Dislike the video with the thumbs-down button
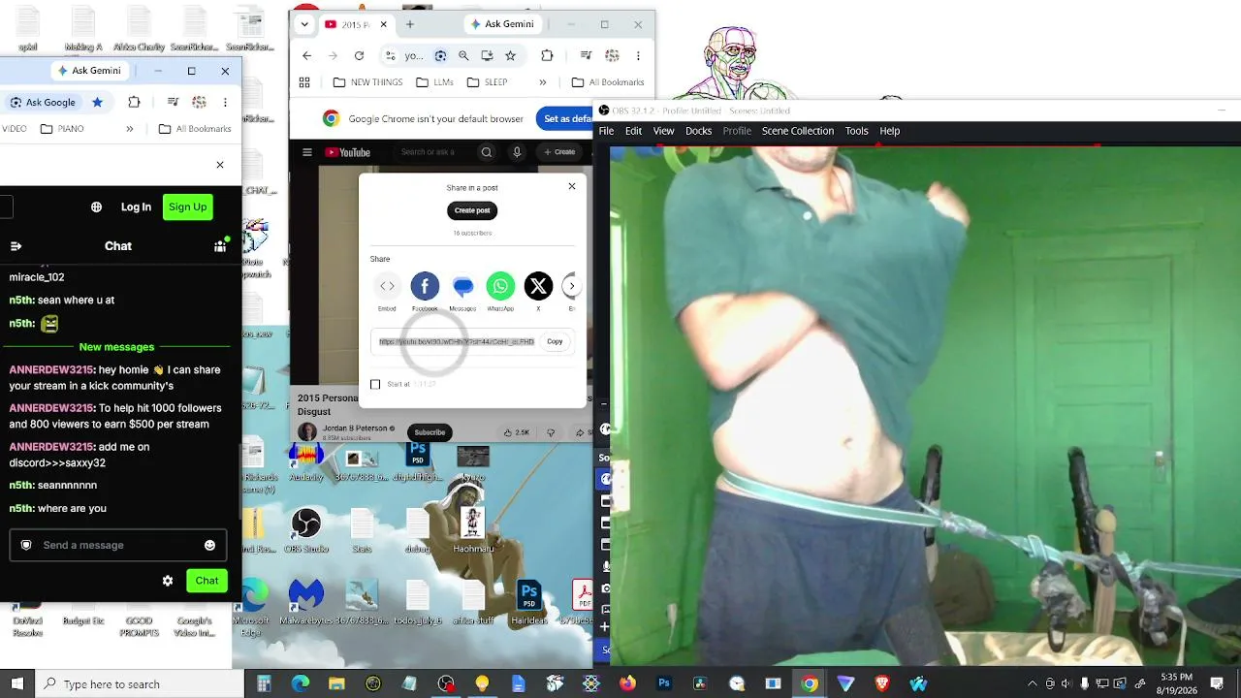This screenshot has height=698, width=1241. [x=551, y=432]
